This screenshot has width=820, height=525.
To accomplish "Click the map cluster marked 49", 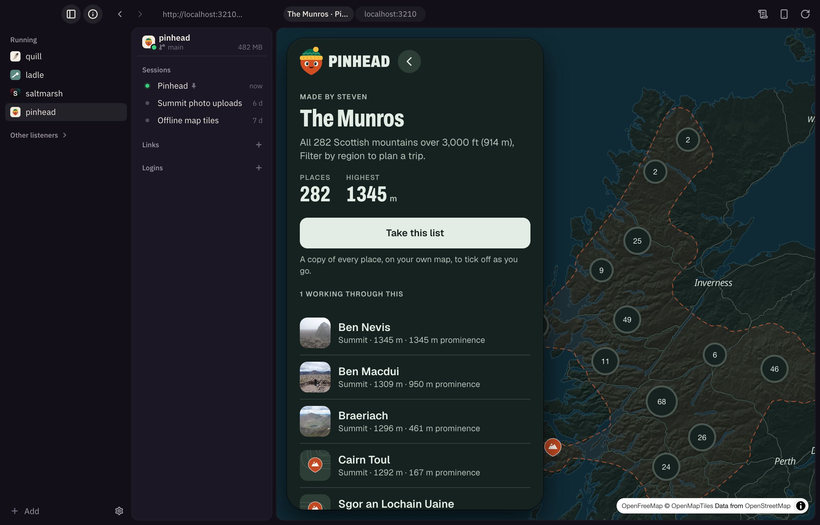I will (x=627, y=320).
